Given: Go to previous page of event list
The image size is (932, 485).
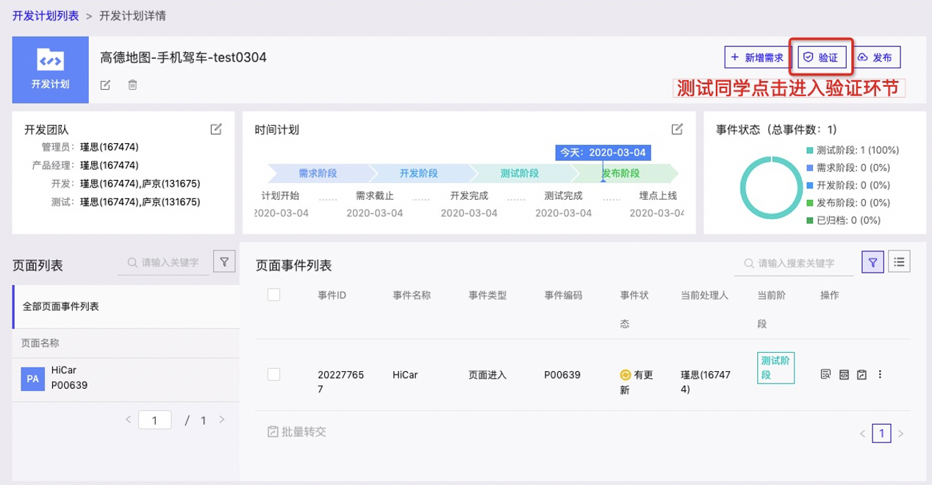Looking at the screenshot, I should [862, 434].
